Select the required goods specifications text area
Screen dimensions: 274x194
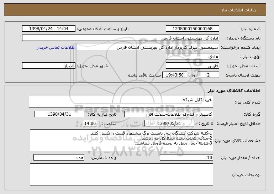click(x=121, y=140)
